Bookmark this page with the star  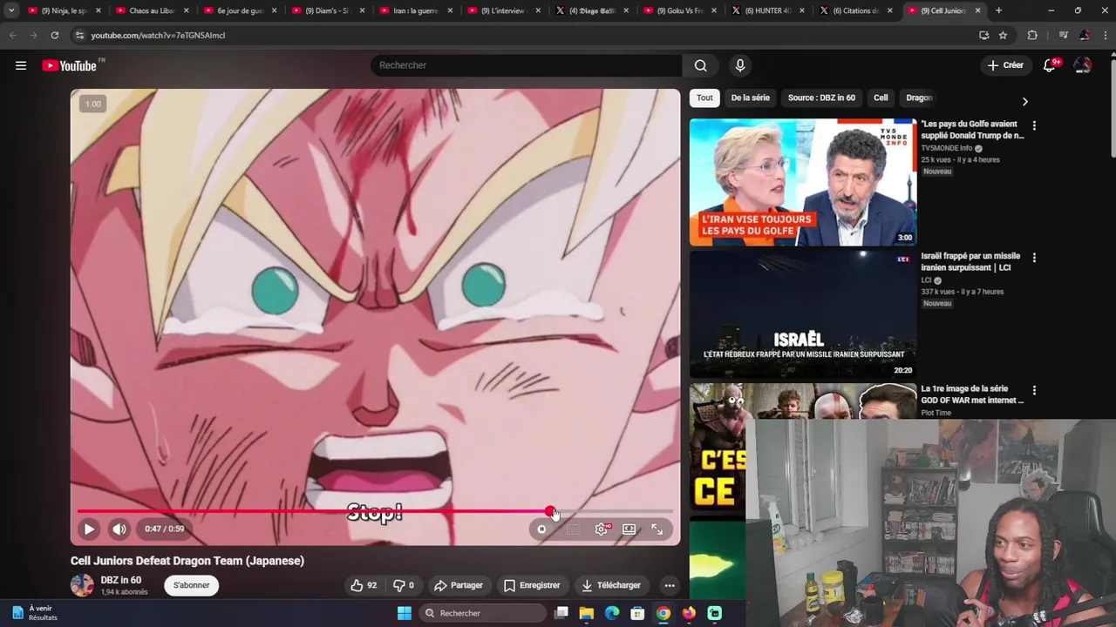tap(1003, 35)
